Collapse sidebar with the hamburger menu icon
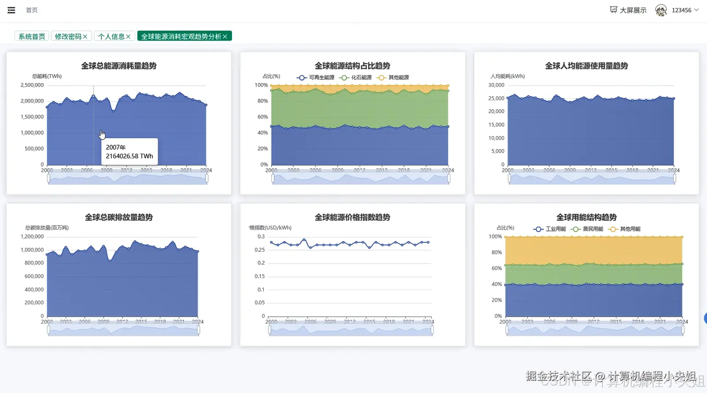 [x=11, y=10]
